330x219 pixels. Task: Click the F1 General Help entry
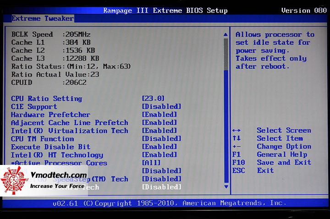pyautogui.click(x=269, y=154)
